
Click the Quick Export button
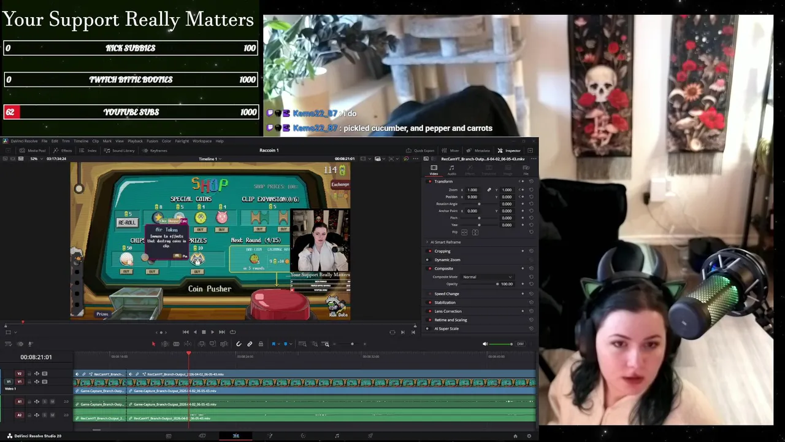pyautogui.click(x=420, y=150)
